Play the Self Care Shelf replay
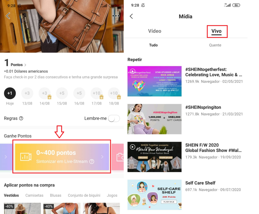Viewport: 259px width, 214px height. (x=133, y=185)
